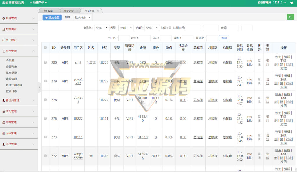Screen dimensions: 297x172
Task: Tick the checkbox for member ID 276
Action: tap(46, 118)
